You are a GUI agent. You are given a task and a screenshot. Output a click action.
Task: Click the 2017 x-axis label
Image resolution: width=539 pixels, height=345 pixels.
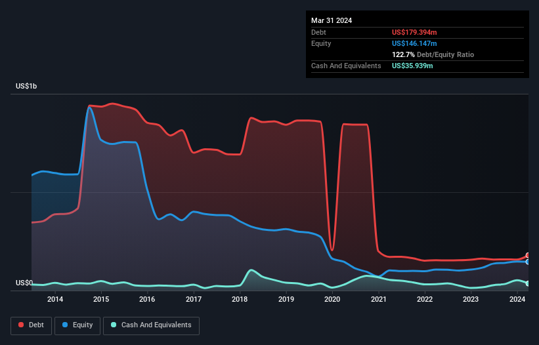[x=194, y=299]
